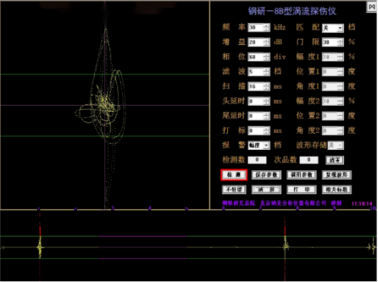Image resolution: width=378 pixels, height=282 pixels.
Task: Open the 波形存储 waveform storage dropdown
Action: coord(340,145)
